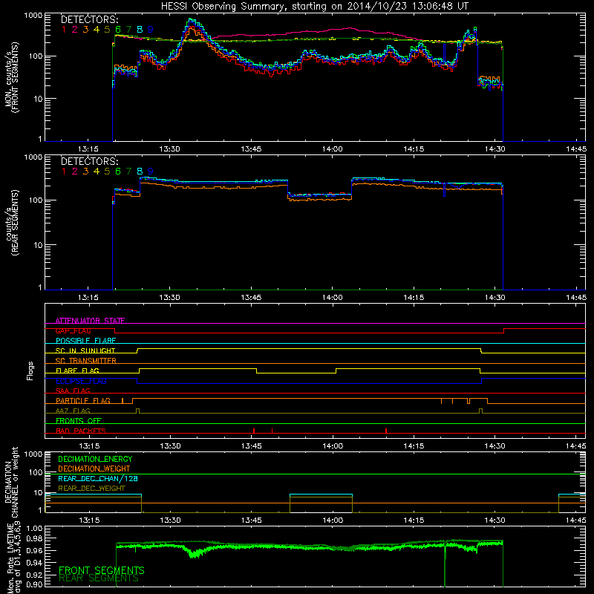Click 13:30 tick under front segments plot

[x=169, y=149]
